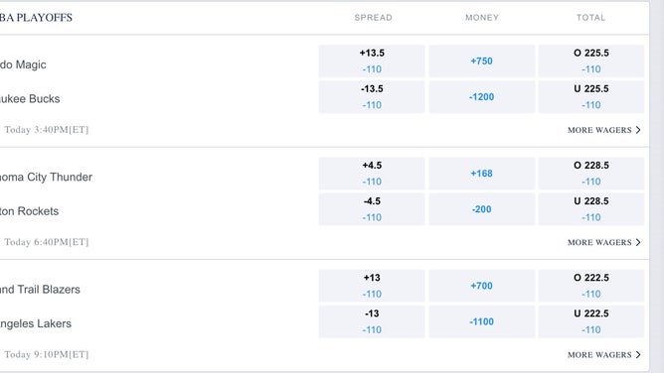Image resolution: width=664 pixels, height=373 pixels.
Task: Pick Lakers -13 spread
Action: pyautogui.click(x=372, y=321)
